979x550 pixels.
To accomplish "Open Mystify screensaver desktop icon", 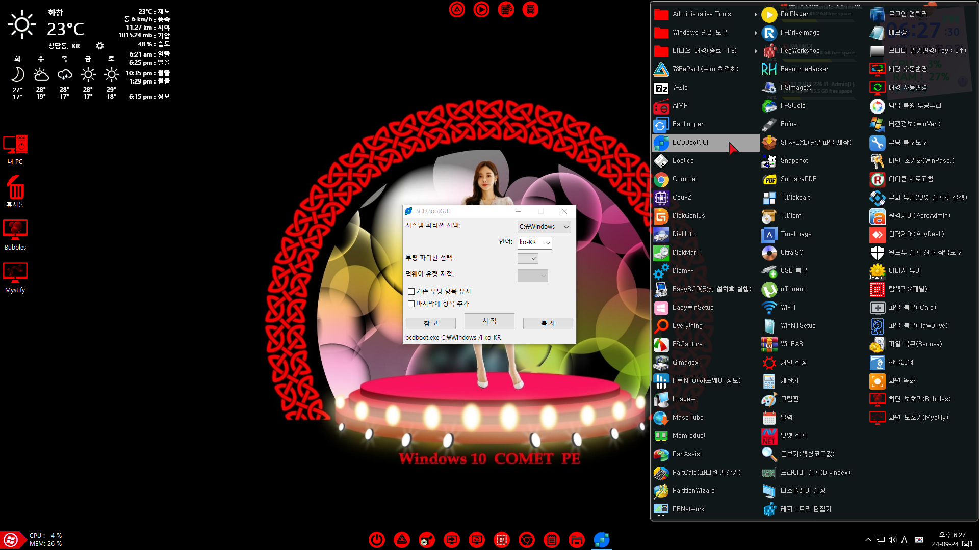I will 15,278.
